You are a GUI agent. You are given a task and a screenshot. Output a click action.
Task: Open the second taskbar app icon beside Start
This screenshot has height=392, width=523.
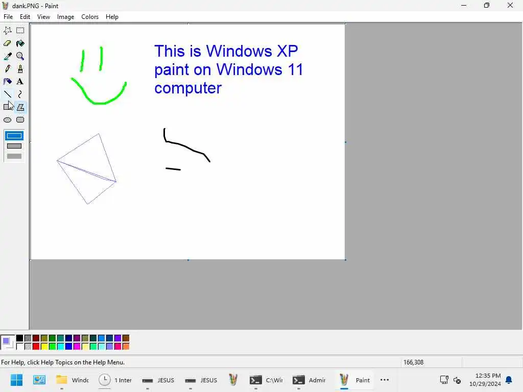click(39, 380)
